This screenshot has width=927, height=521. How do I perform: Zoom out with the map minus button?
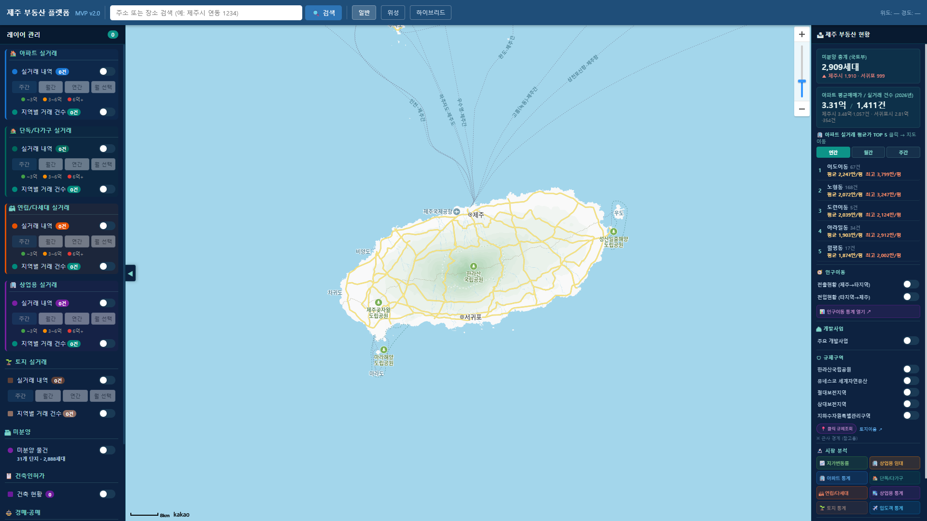pos(801,109)
